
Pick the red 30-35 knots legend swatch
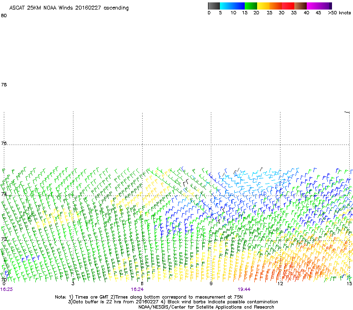[x=288, y=6]
